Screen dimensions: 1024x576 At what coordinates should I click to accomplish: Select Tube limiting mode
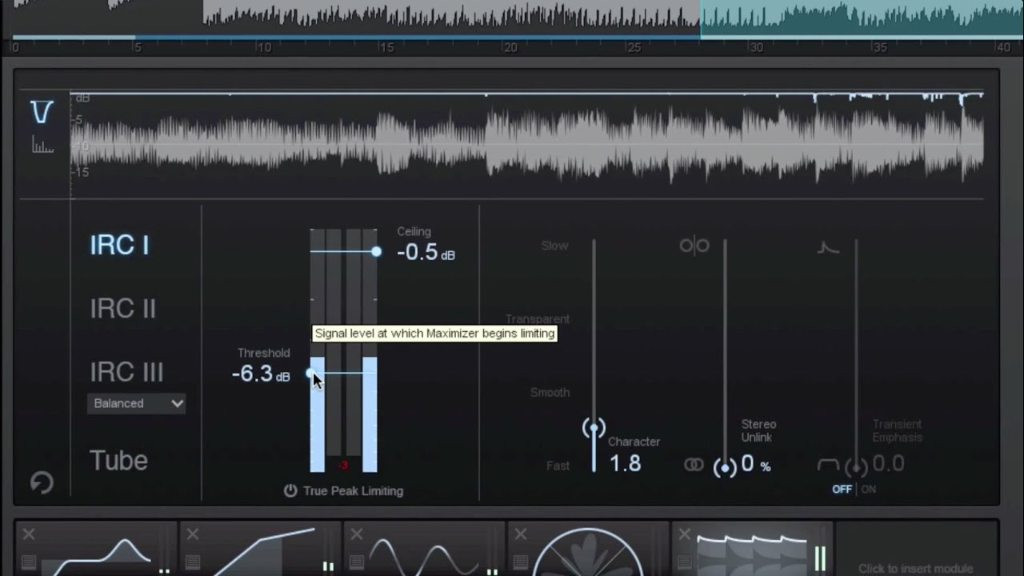pyautogui.click(x=118, y=461)
